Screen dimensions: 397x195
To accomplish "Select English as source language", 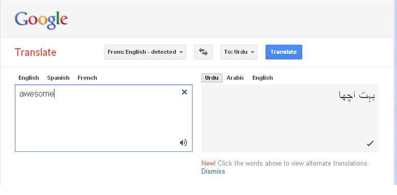I will tap(29, 78).
